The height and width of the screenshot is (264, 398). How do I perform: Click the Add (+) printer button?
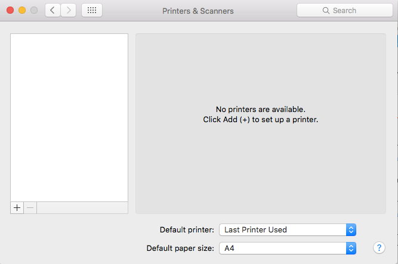tap(17, 208)
